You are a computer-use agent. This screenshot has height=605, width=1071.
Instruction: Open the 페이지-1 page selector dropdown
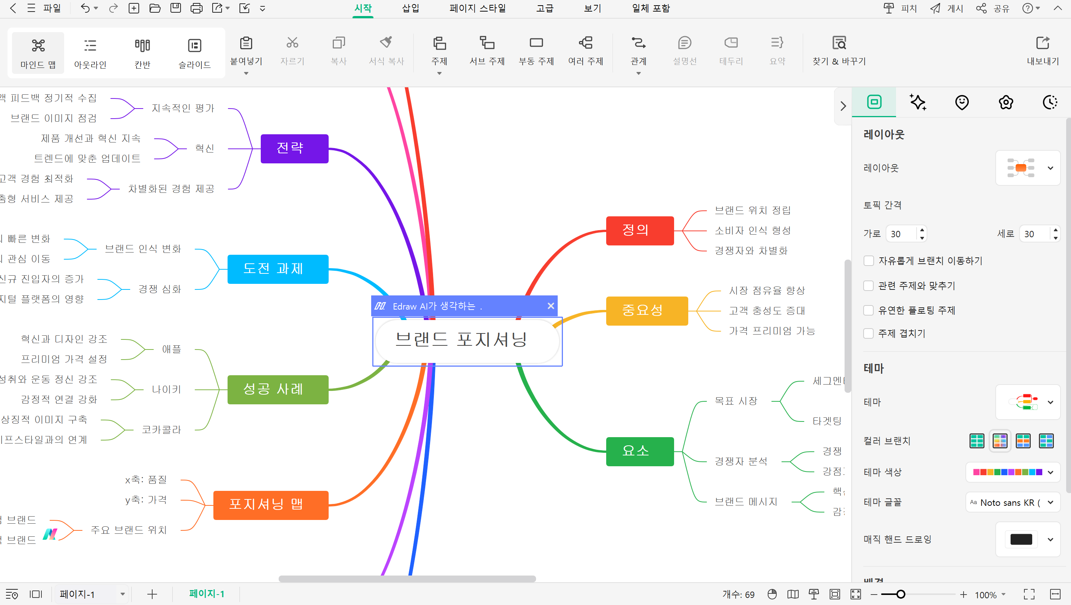click(92, 594)
